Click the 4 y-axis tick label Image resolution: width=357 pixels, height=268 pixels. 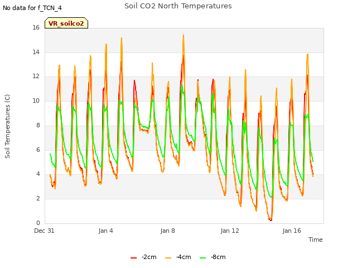(38, 174)
